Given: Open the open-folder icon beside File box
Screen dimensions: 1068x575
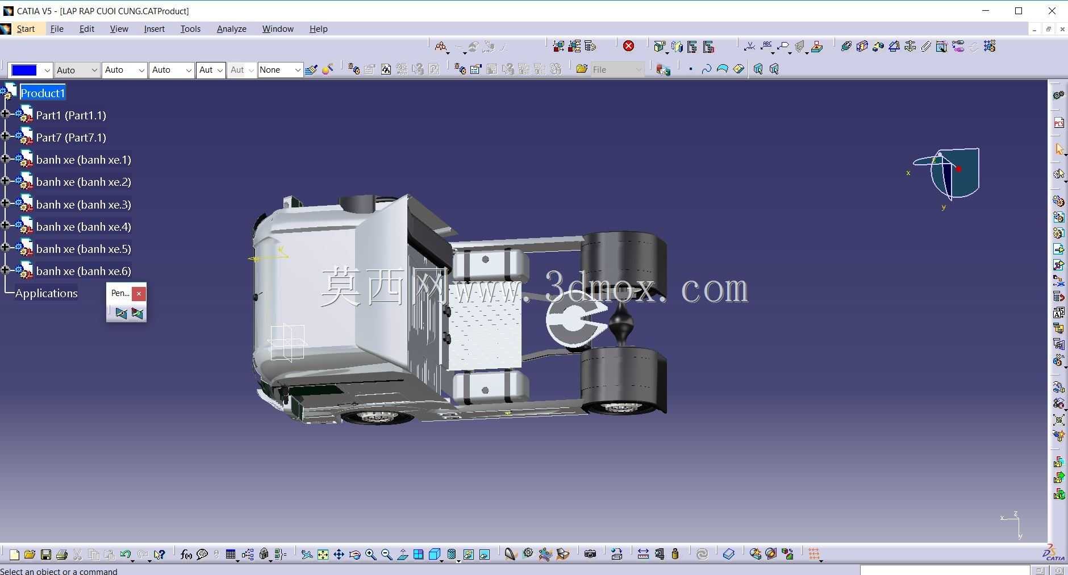Looking at the screenshot, I should [582, 69].
